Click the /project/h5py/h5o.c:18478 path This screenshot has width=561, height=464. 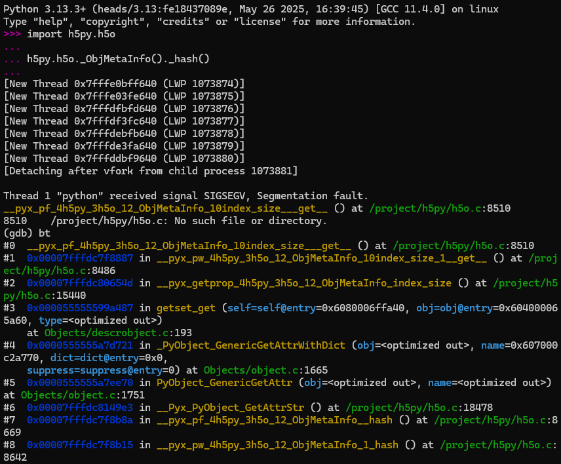pyautogui.click(x=419, y=408)
